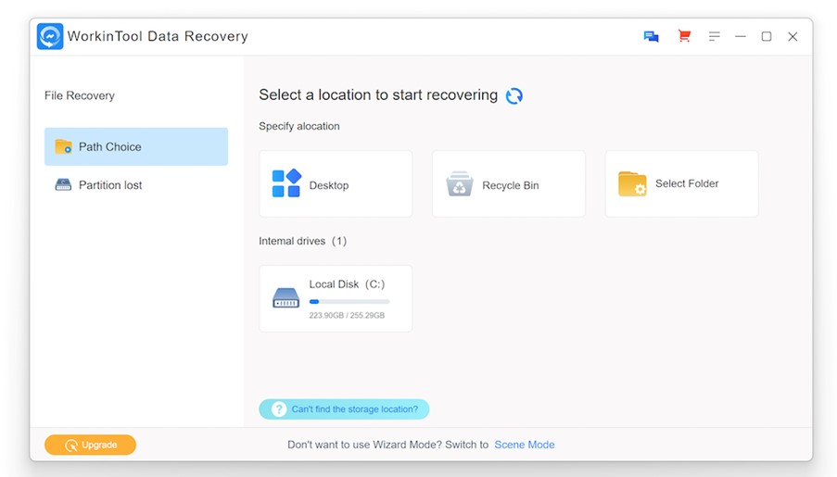Screen dimensions: 837x477
Task: Choose the Select Folder card
Action: [x=681, y=183]
